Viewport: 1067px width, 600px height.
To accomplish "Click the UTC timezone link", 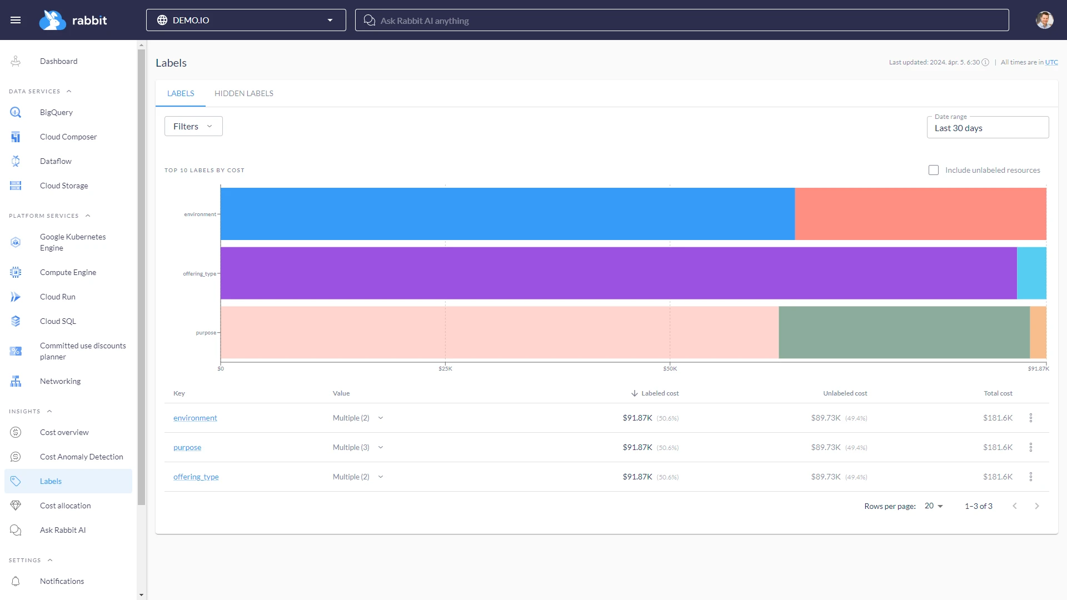I will tap(1051, 62).
